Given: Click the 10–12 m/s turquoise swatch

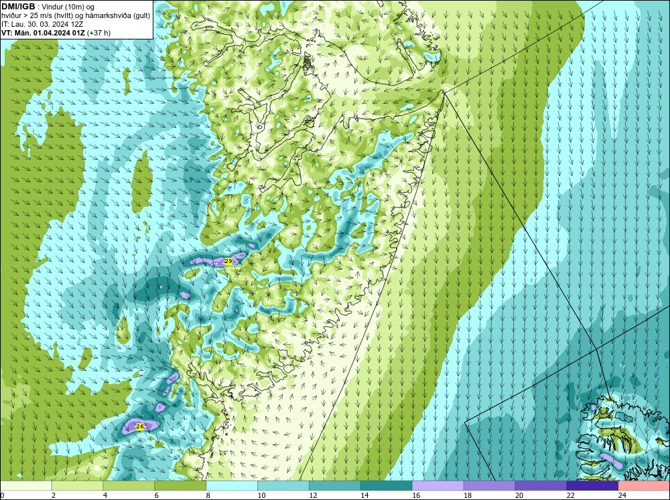Looking at the screenshot, I should tap(283, 486).
